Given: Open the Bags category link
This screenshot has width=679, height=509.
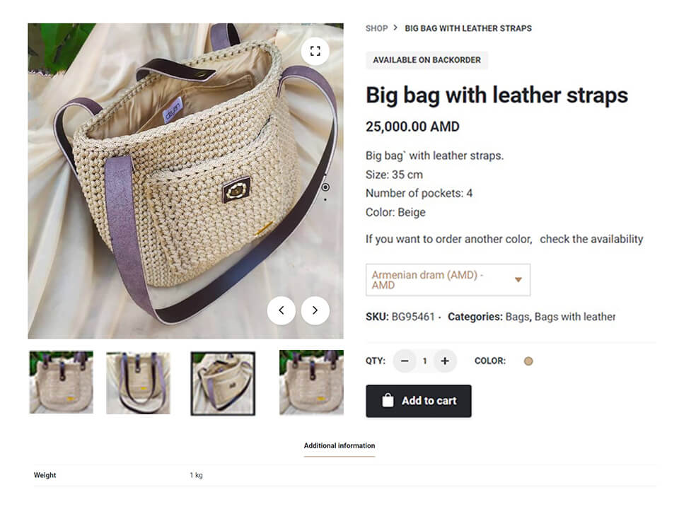Looking at the screenshot, I should coord(517,317).
